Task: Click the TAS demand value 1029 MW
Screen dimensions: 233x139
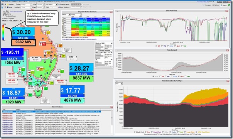Action: click(14, 102)
